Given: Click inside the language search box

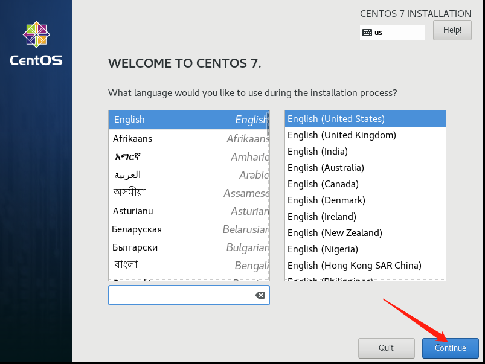Looking at the screenshot, I should click(181, 295).
